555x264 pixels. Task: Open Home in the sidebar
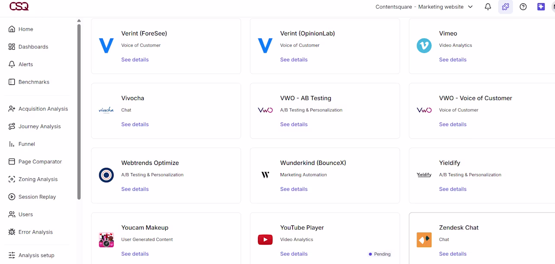[26, 29]
